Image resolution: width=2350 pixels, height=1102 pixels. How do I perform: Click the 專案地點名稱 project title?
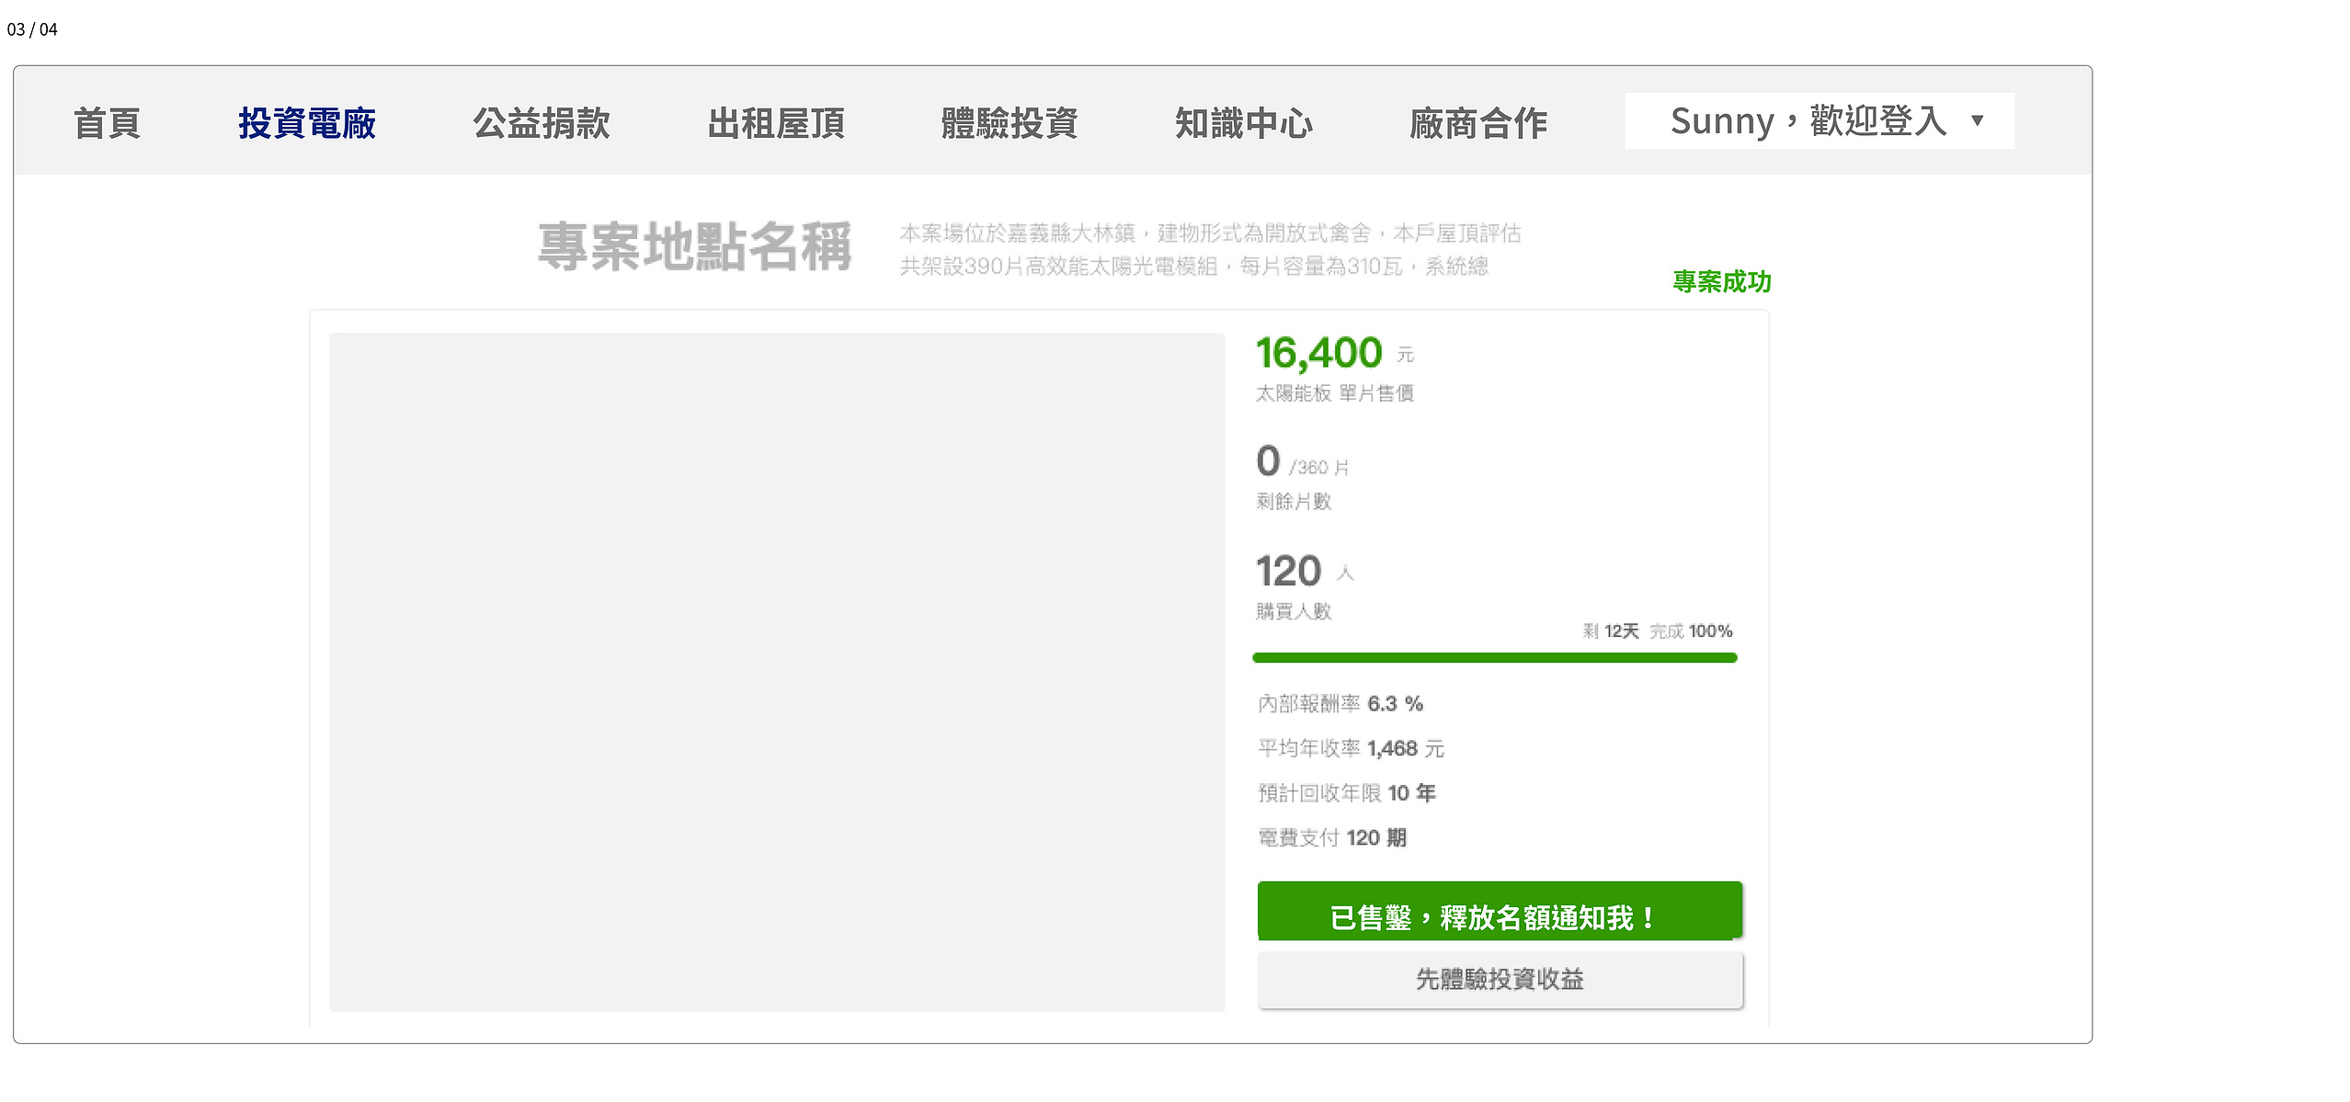tap(695, 246)
